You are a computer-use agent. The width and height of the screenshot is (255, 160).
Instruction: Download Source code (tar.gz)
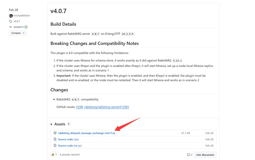pos(70,146)
